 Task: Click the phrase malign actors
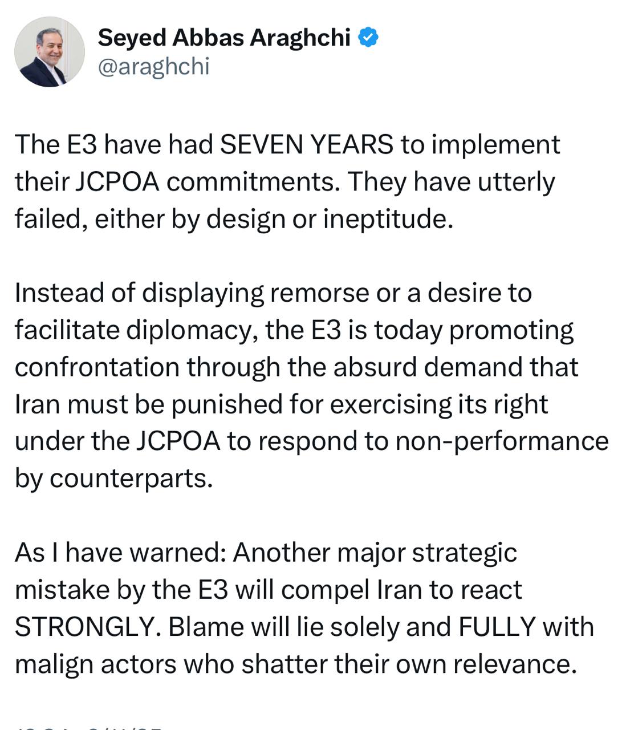[94, 664]
